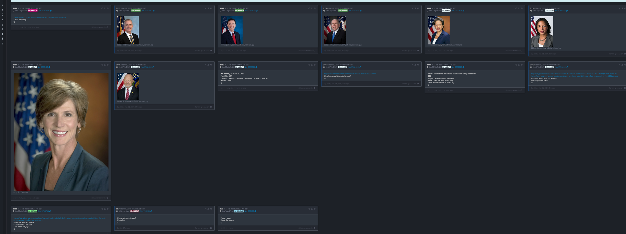Click the green ID badge on post 3122
626x234 pixels.
click(136, 11)
